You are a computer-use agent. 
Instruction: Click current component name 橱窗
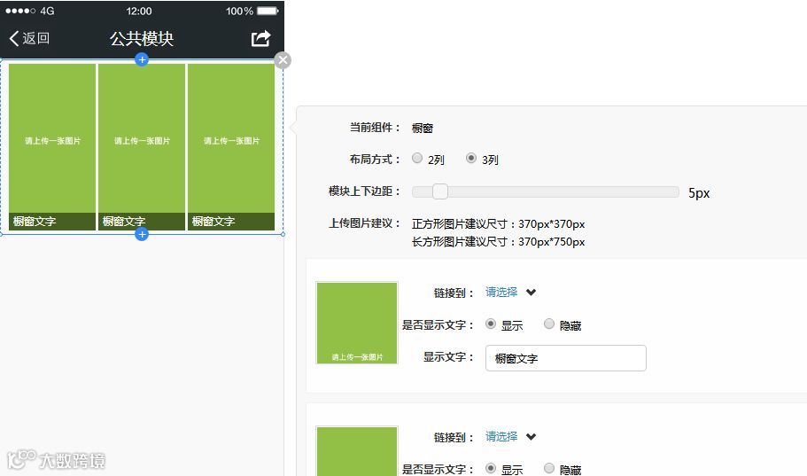(422, 128)
